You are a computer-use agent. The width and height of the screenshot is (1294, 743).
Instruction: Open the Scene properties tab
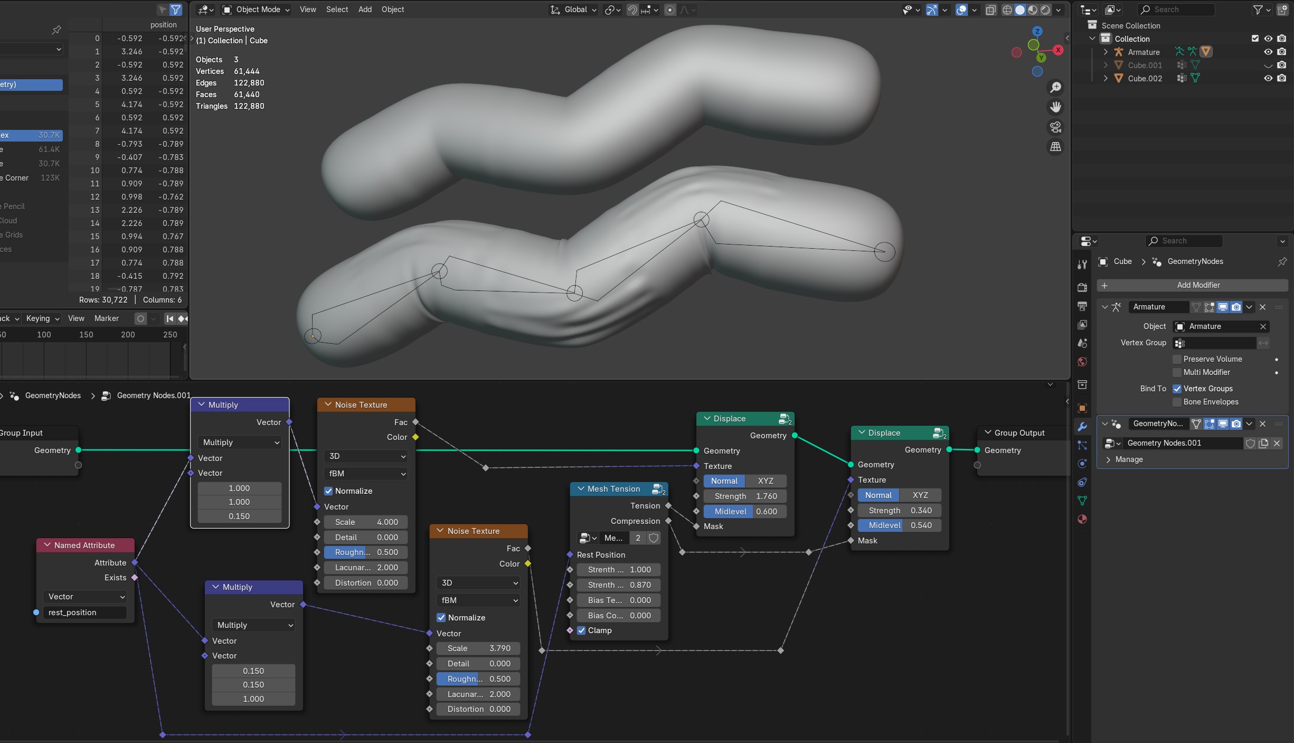point(1082,343)
